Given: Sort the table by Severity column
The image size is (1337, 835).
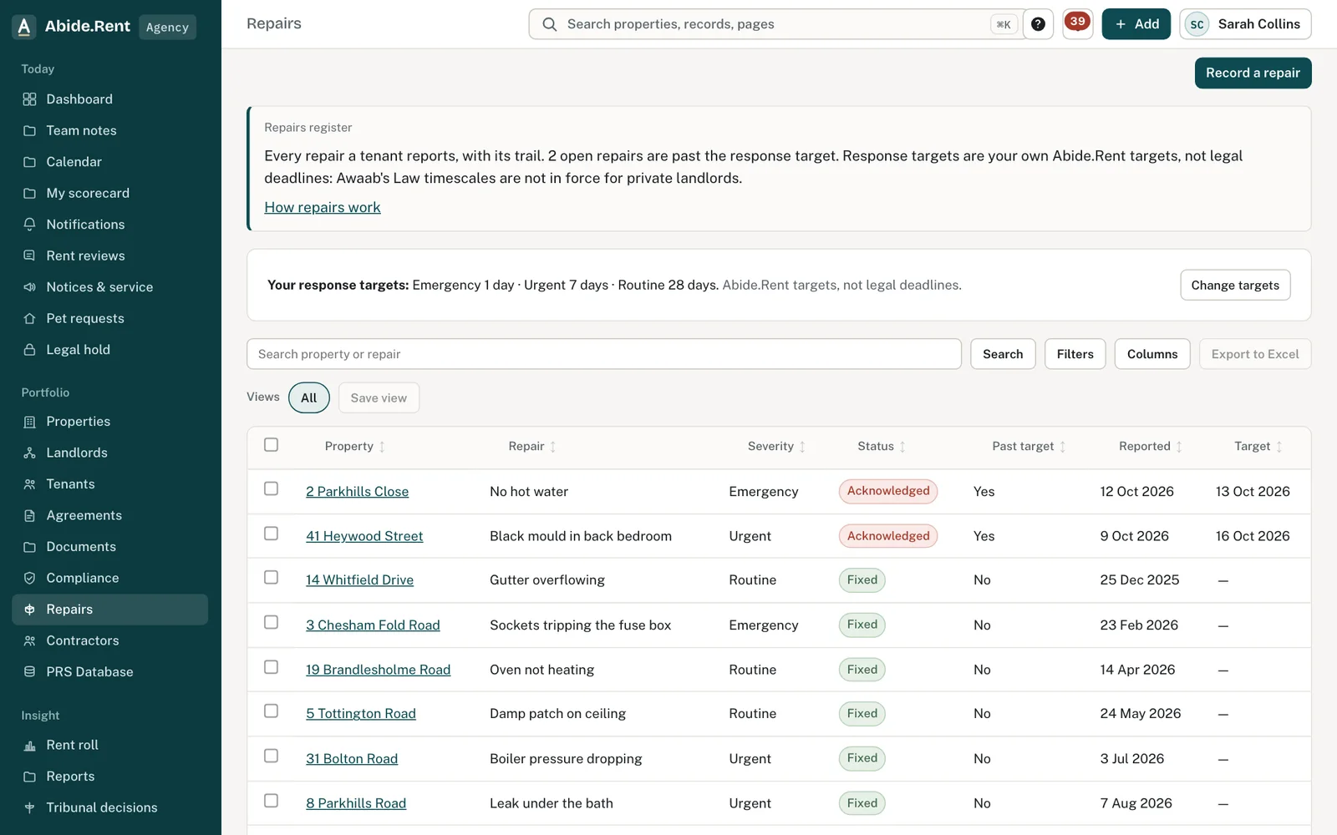Looking at the screenshot, I should point(776,447).
